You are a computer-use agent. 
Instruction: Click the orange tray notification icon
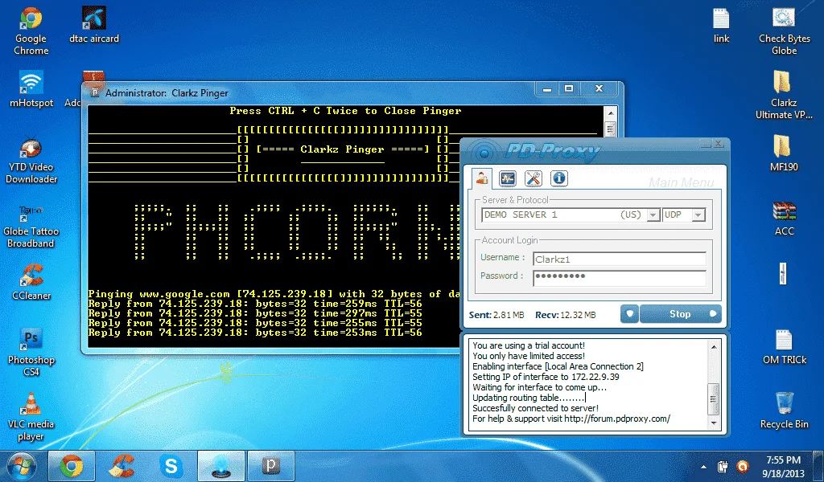[743, 466]
